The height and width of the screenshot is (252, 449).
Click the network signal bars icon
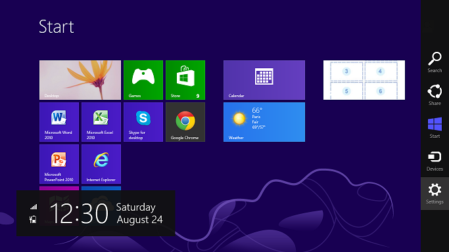[34, 207]
